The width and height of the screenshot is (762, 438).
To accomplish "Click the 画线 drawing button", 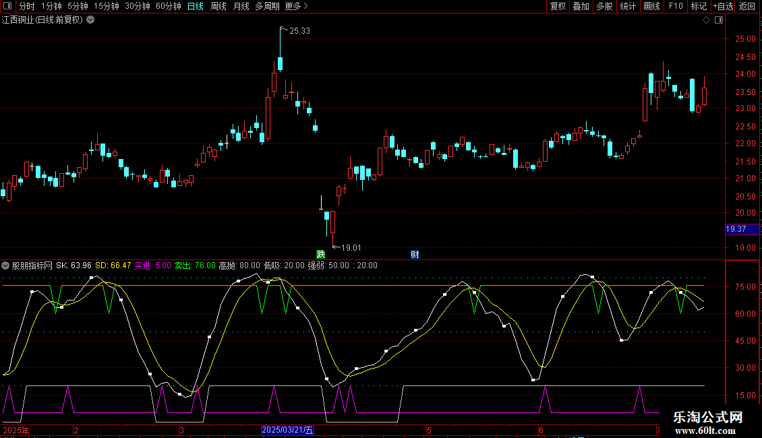I will coord(651,7).
